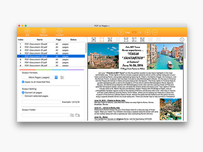Screen dimensions: 203x152
Task: Zoom out with the minus button
Action: pyautogui.click(x=155, y=32)
